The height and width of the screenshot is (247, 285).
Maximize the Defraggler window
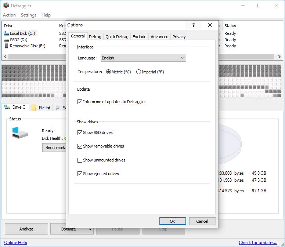[x=259, y=6]
